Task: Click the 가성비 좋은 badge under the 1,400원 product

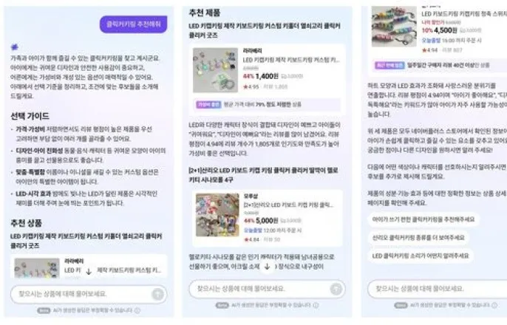Action: [208, 104]
